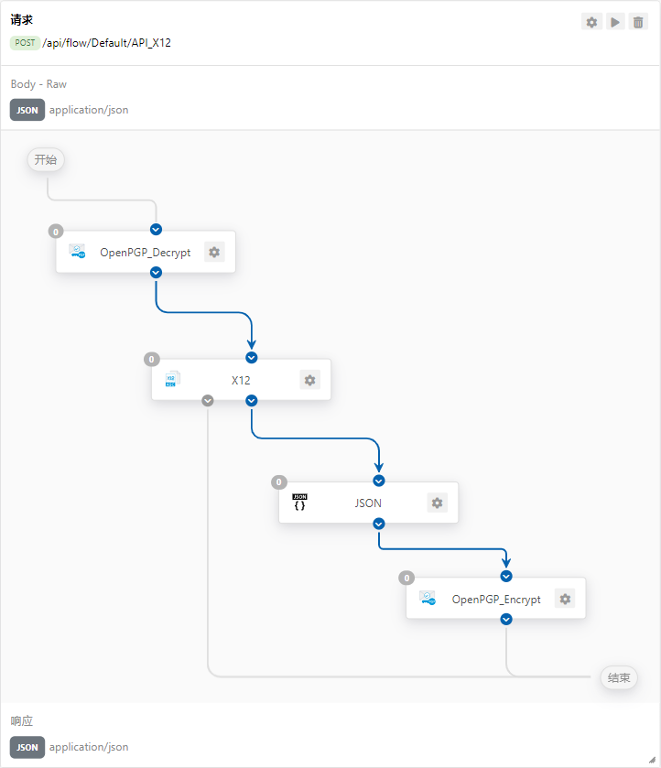Click the OpenPGP_Decrypt key icon
Image resolution: width=661 pixels, height=768 pixels.
[x=78, y=253]
